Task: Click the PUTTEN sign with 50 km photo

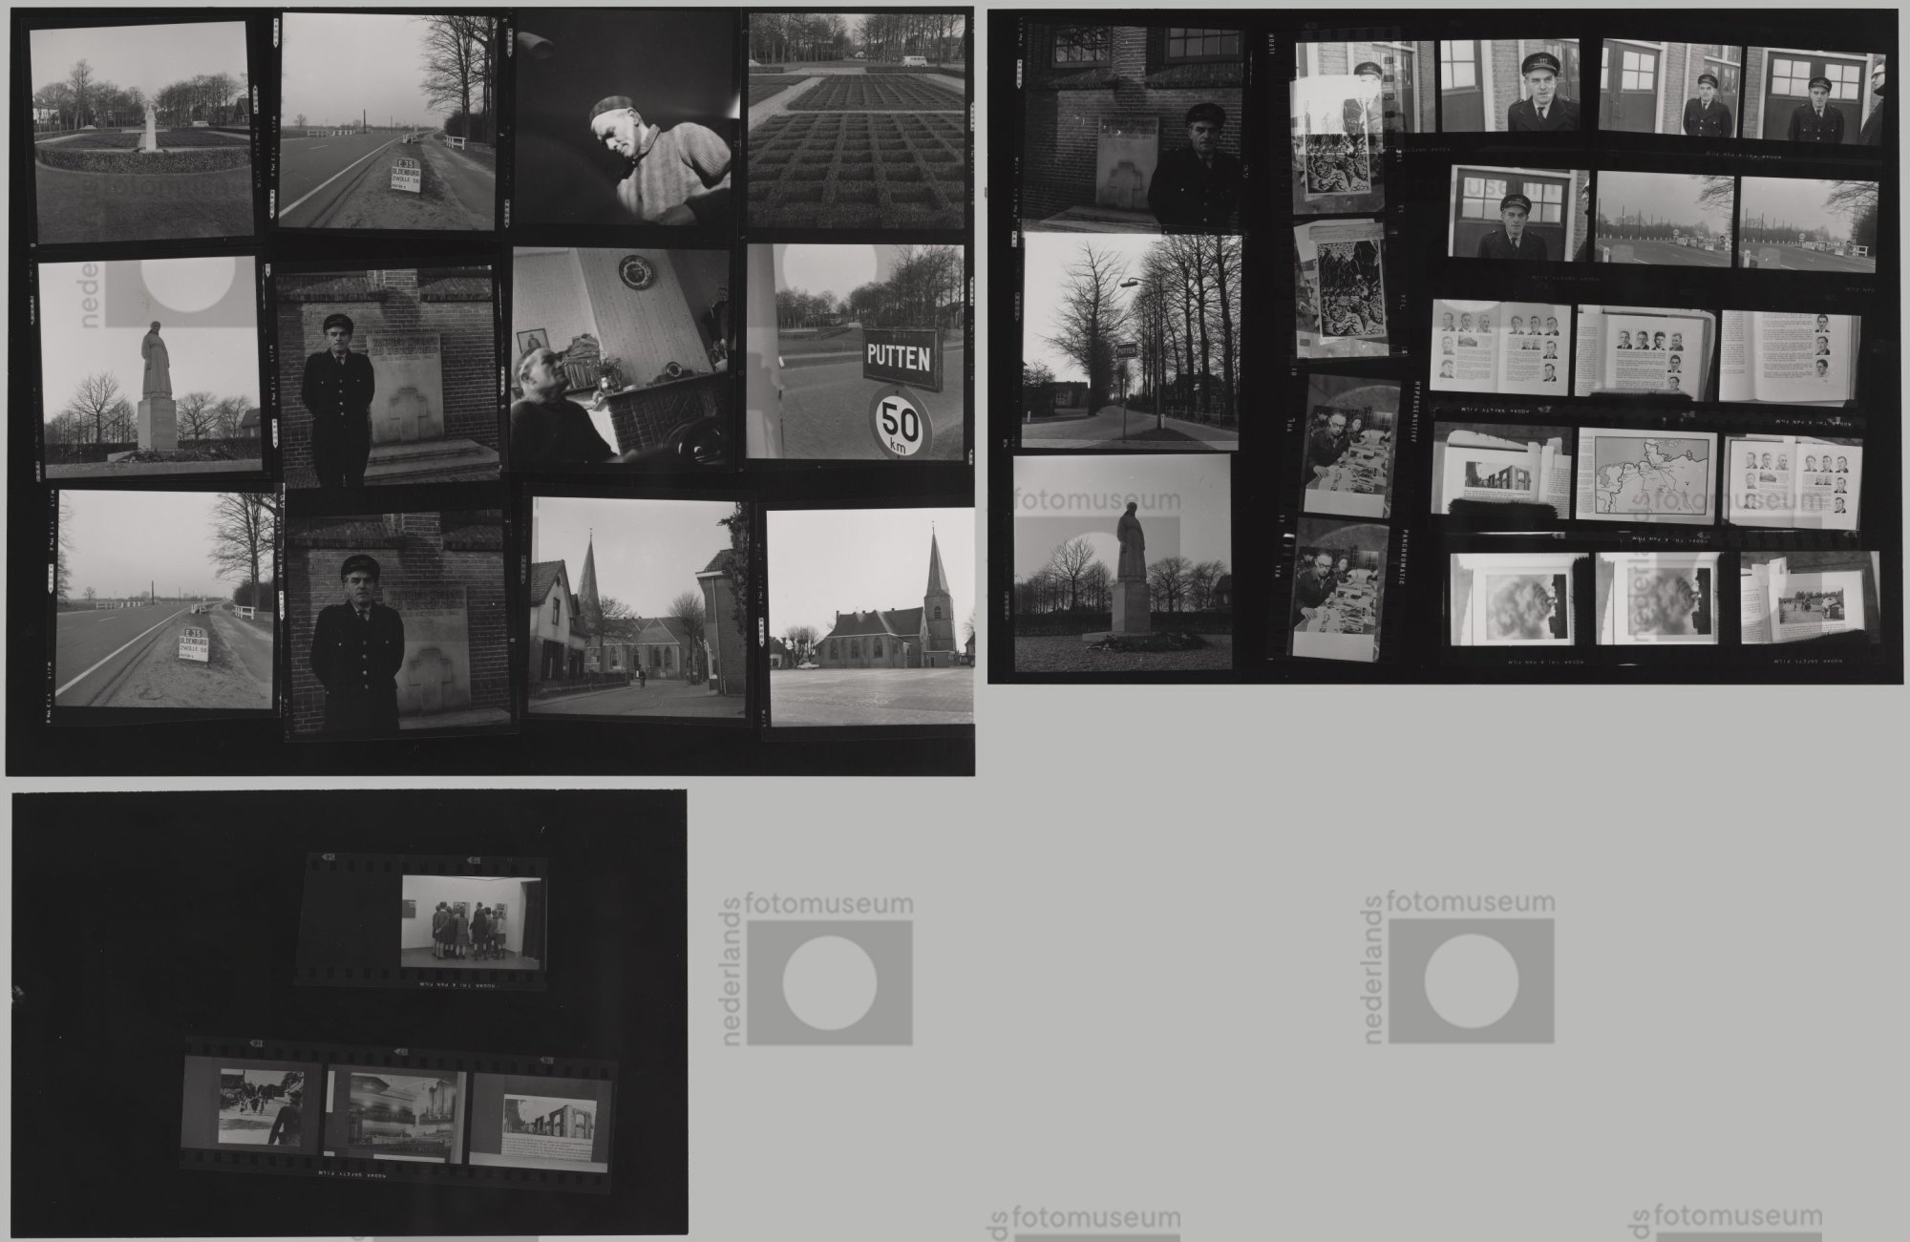Action: [x=858, y=351]
